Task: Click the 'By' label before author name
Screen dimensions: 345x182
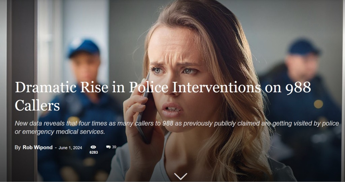Action: [18, 147]
